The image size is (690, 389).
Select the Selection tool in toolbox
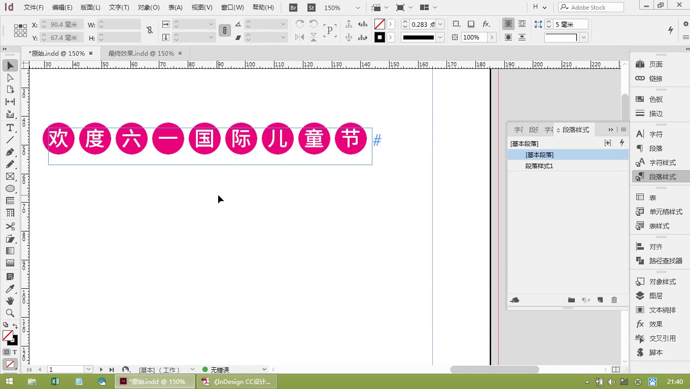coord(10,65)
